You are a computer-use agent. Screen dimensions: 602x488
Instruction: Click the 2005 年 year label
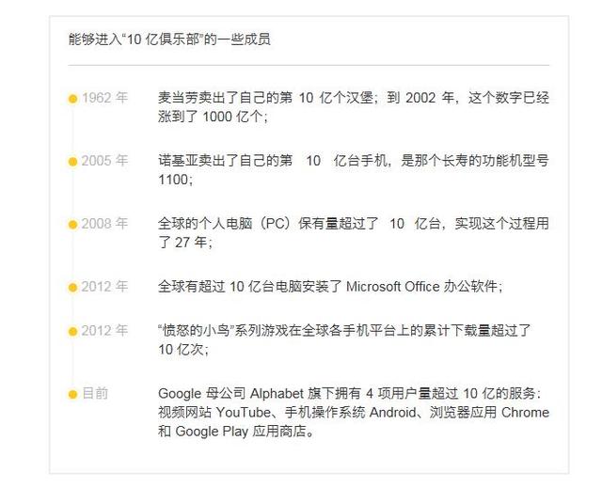(103, 161)
